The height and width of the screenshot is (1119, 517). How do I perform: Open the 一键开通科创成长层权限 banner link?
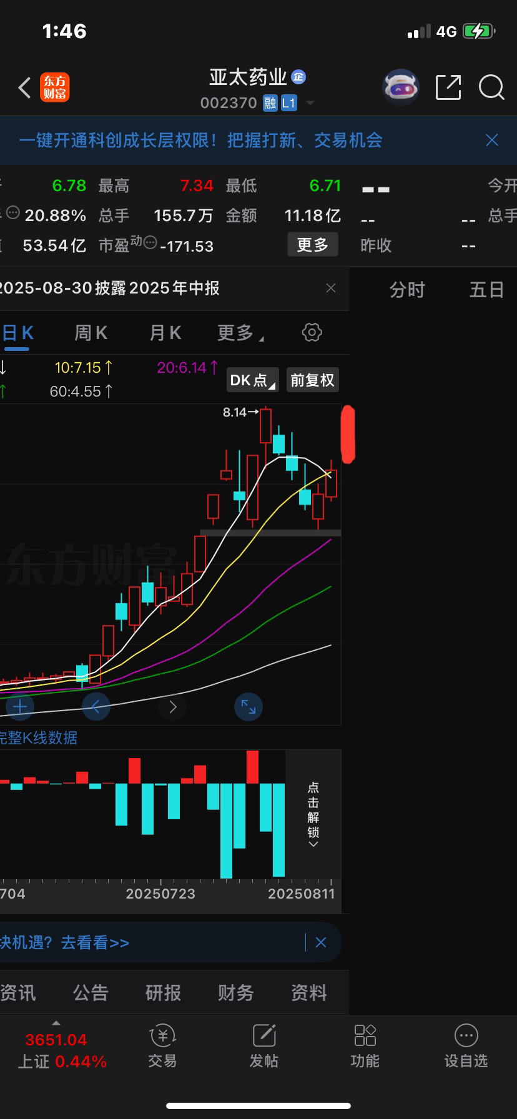pos(200,140)
